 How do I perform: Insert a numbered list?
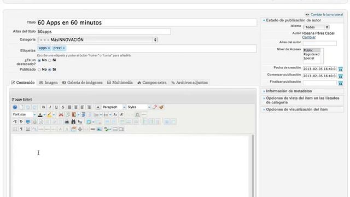click(96, 114)
